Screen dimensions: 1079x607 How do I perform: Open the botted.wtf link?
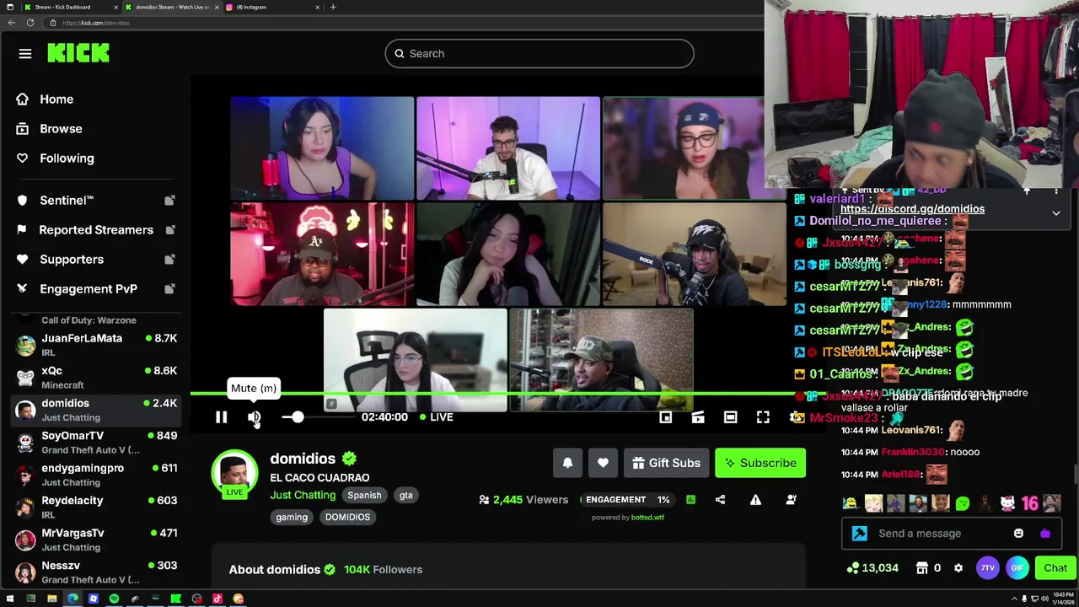click(x=647, y=518)
